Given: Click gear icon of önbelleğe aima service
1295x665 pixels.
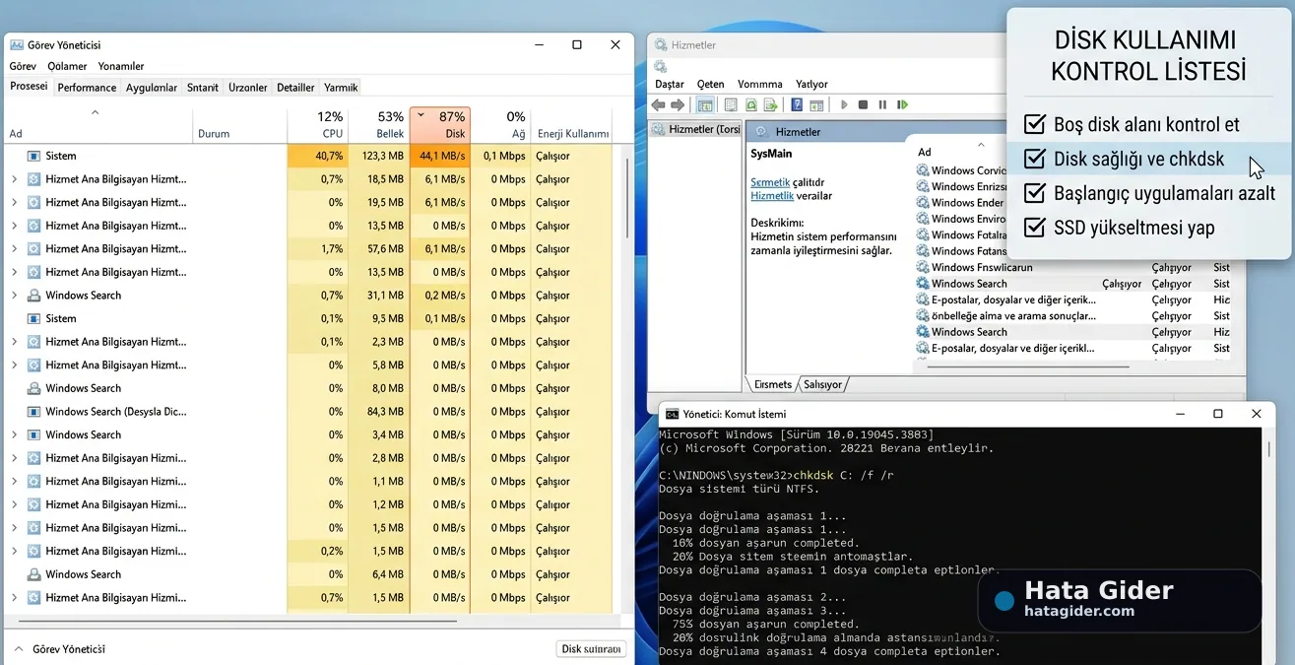Looking at the screenshot, I should pos(923,316).
